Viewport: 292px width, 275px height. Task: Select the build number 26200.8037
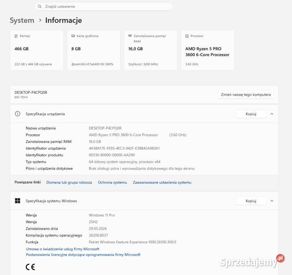pos(98,235)
